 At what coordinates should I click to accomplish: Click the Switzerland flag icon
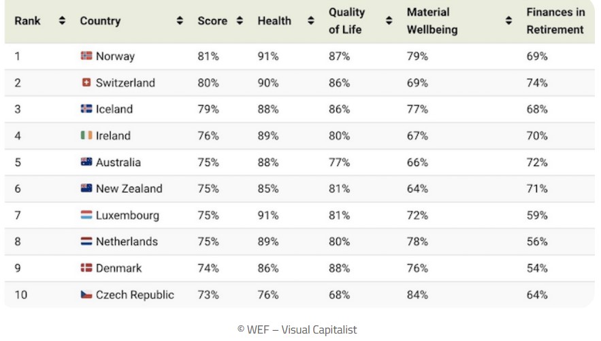tap(86, 82)
